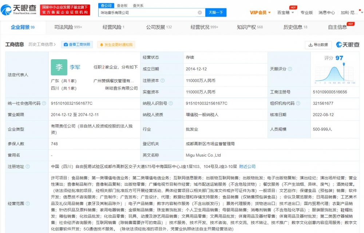Image resolution: width=364 pixels, height=233 pixels.
Task: Click the 英文名称 value Migu Music Co.,Ltd
Action: tap(203, 155)
